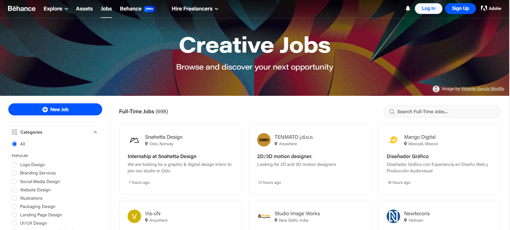Click the Sign Up button

pos(460,8)
